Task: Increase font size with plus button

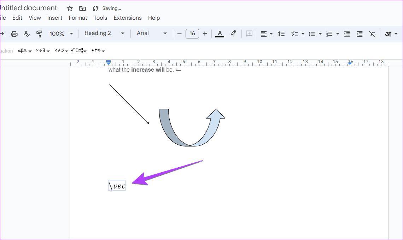Action: [205, 34]
